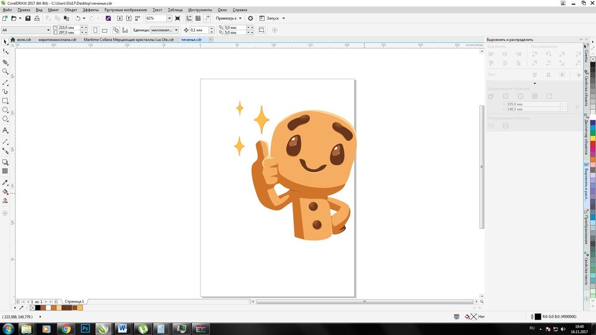596x335 pixels.
Task: Select the Color Eyedropper tool
Action: [x=5, y=182]
